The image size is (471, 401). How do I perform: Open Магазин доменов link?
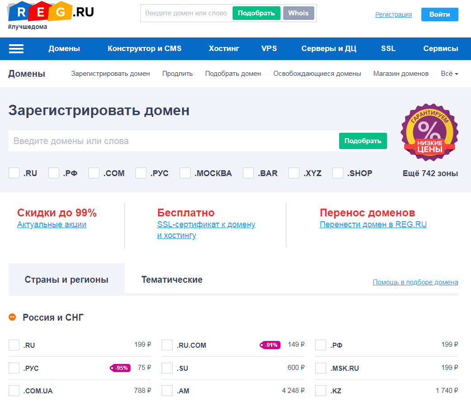point(401,74)
